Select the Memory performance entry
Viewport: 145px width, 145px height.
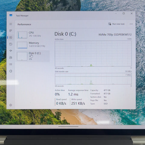[33, 45]
